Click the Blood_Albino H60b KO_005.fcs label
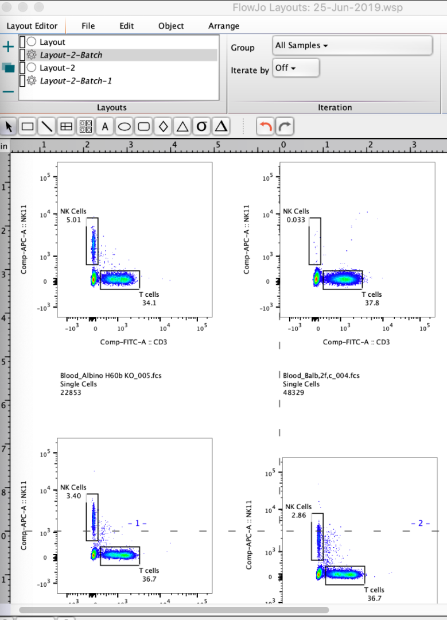Image resolution: width=447 pixels, height=620 pixels. (111, 375)
